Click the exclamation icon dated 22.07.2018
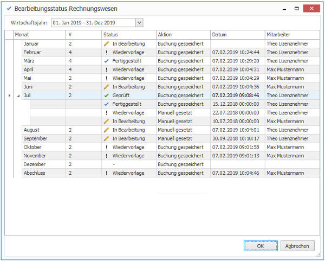Screen dimensions: 325x261 point(107,113)
